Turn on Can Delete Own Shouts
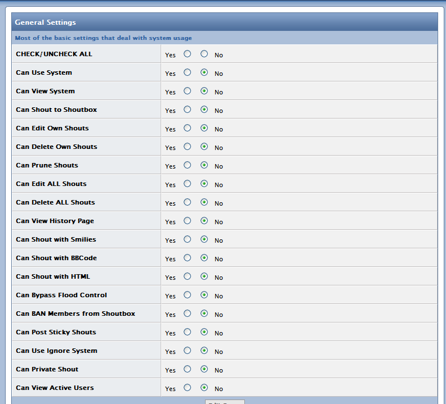This screenshot has width=446, height=404. point(187,147)
